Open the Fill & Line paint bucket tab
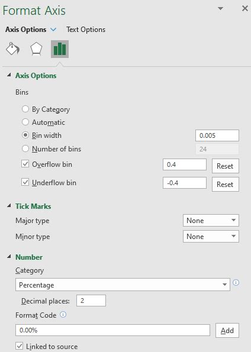251x352 pixels. tap(12, 49)
